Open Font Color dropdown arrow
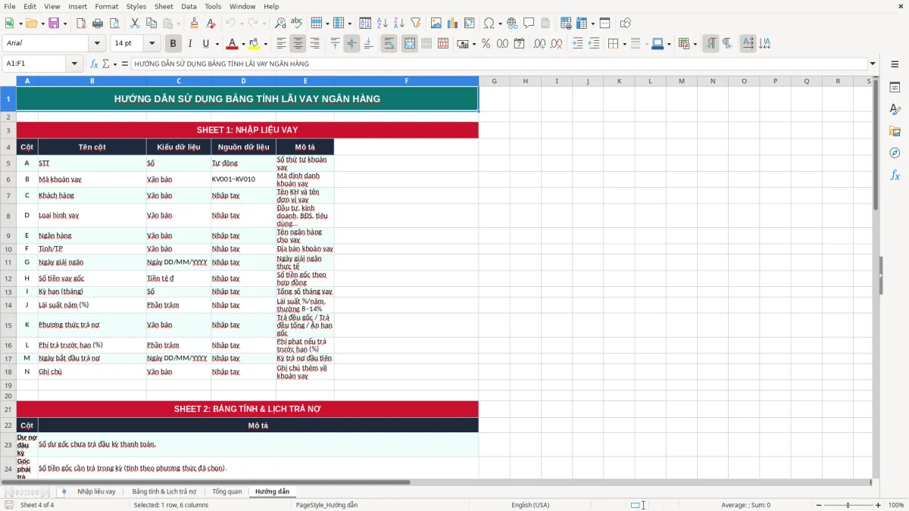Image resolution: width=909 pixels, height=511 pixels. pos(243,44)
